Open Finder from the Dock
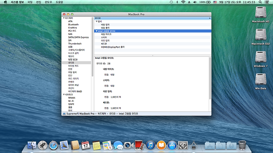 [32, 145]
